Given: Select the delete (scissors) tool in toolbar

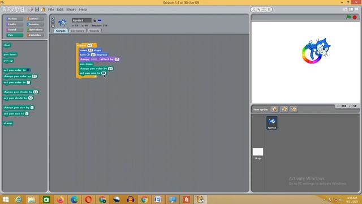Looking at the screenshot, I should tap(259, 10).
